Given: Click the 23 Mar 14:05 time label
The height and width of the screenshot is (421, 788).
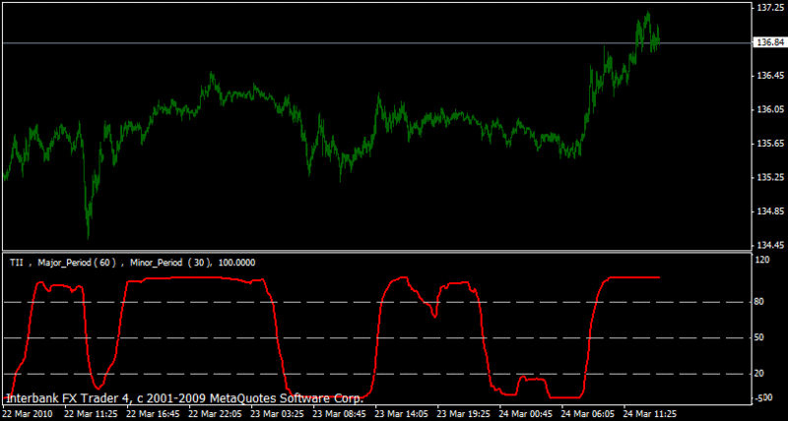Looking at the screenshot, I should 402,414.
